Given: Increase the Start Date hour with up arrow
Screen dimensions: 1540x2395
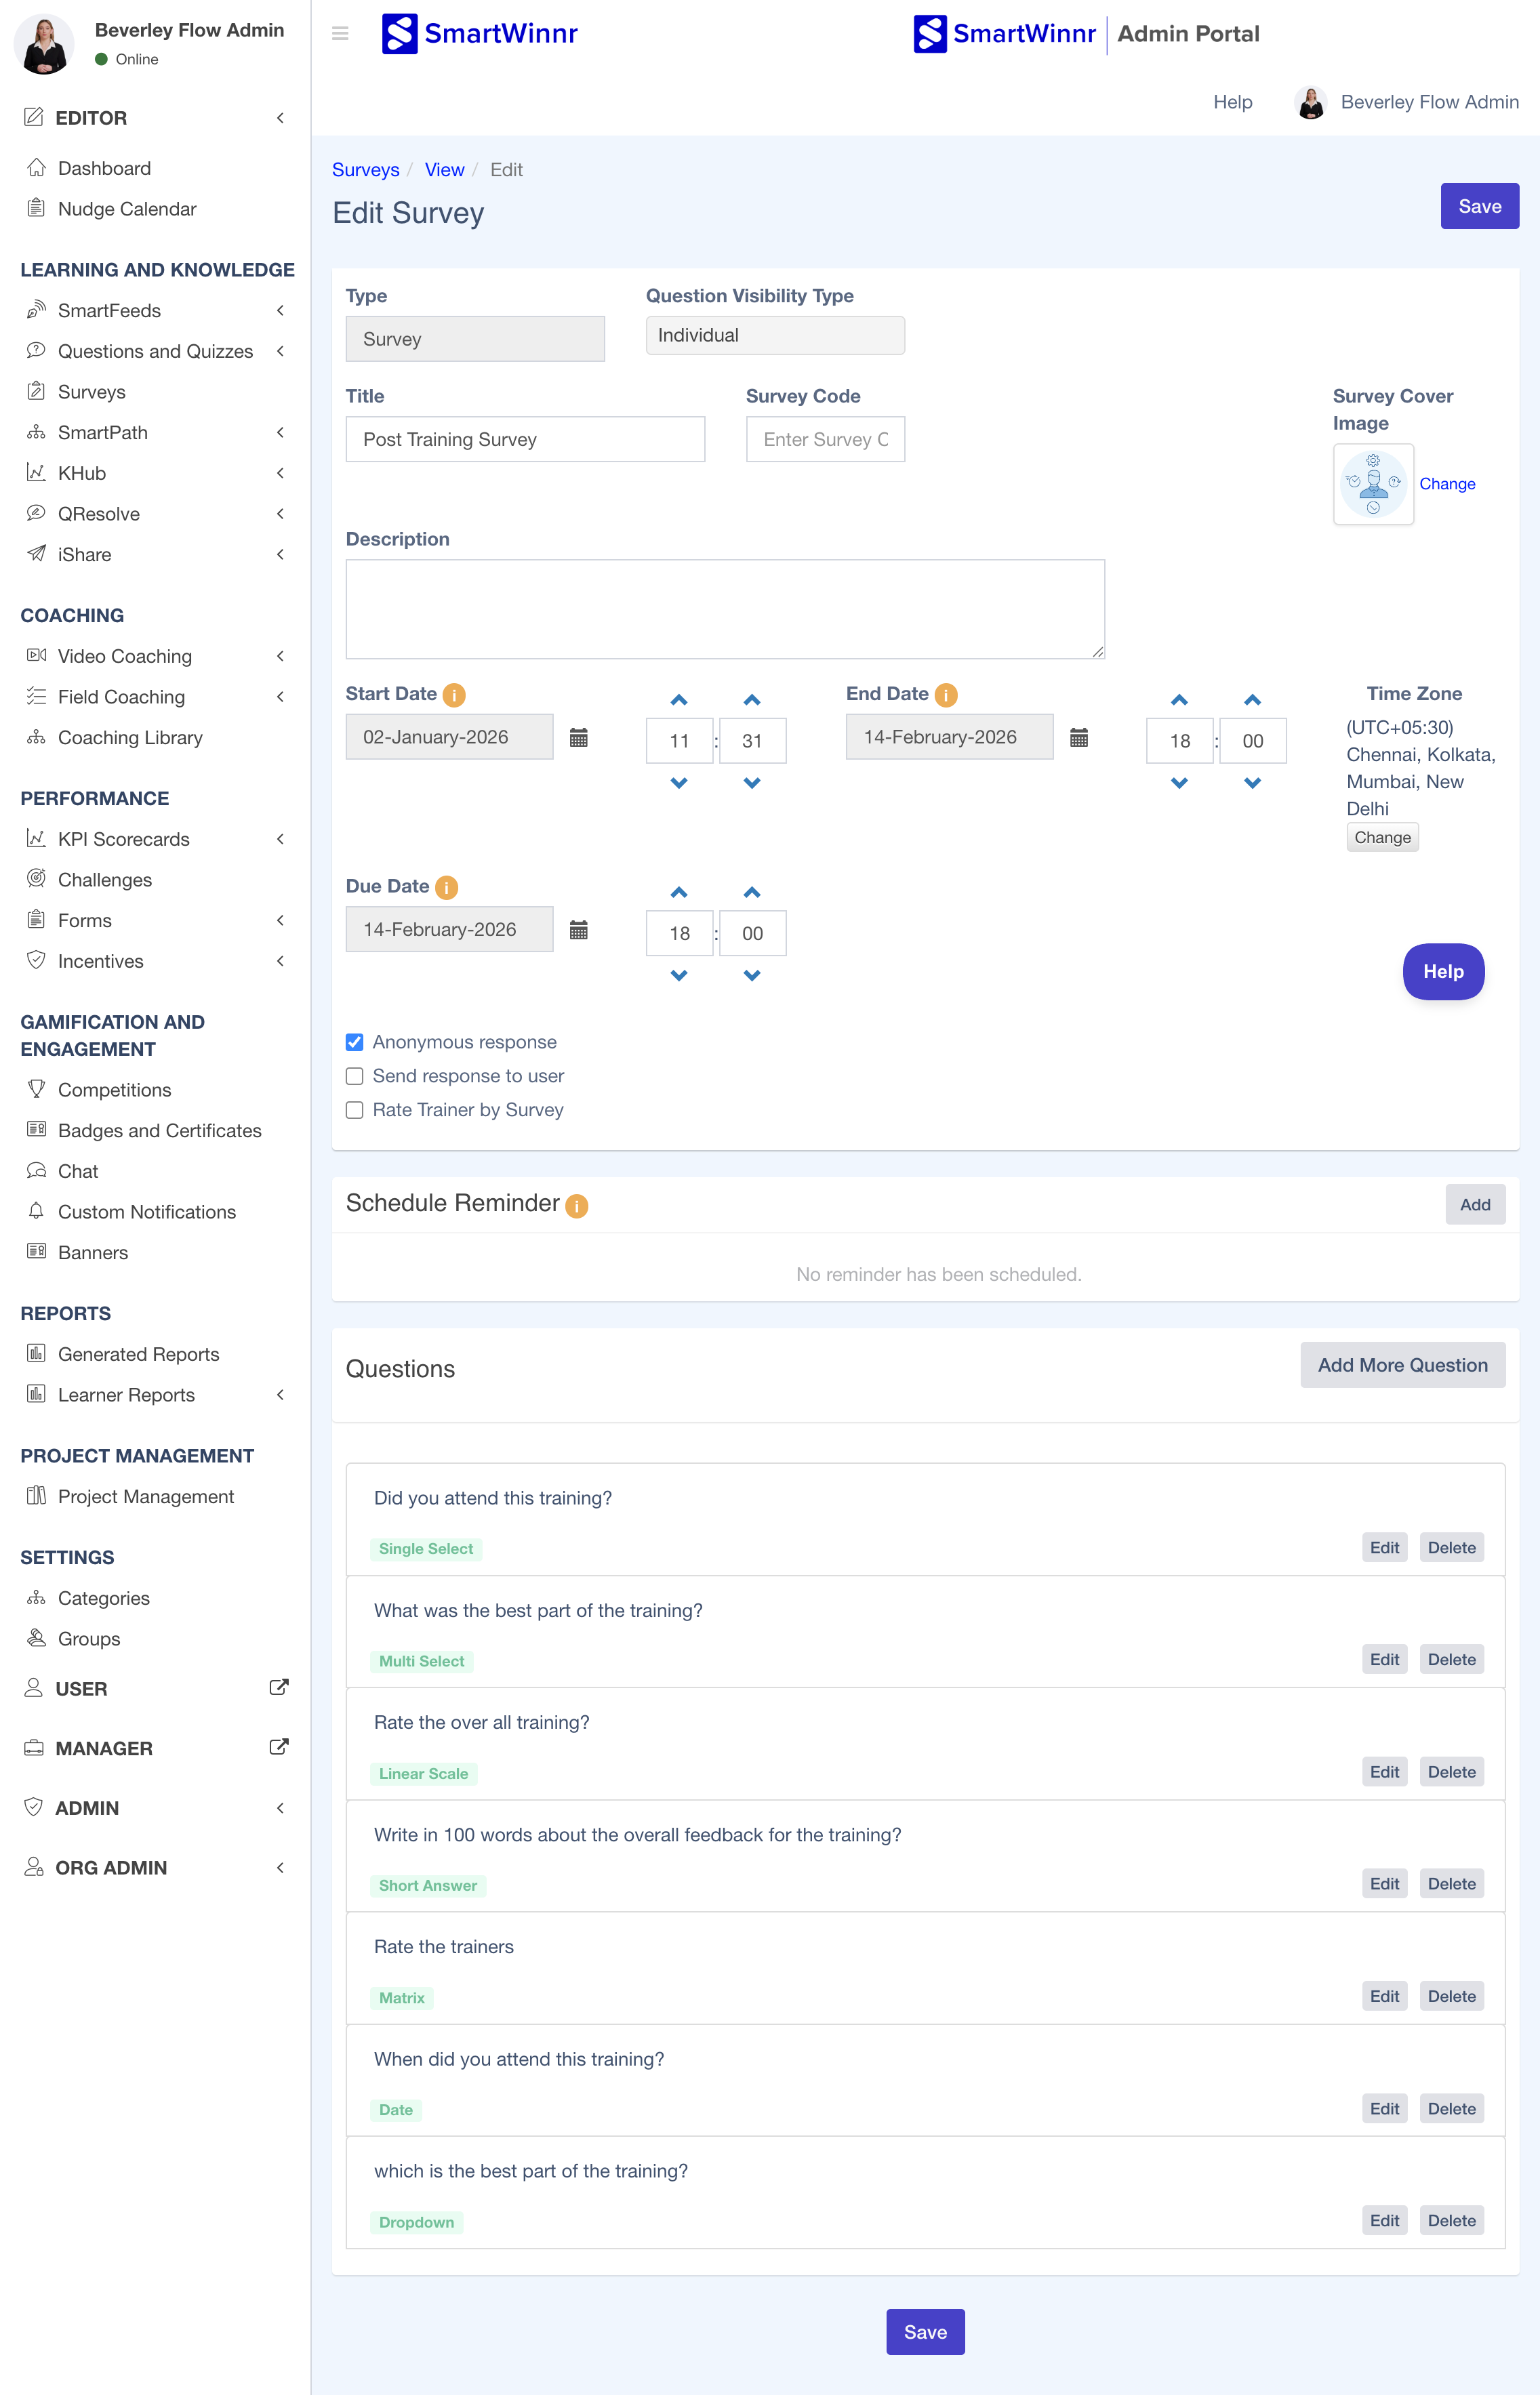Looking at the screenshot, I should [x=679, y=699].
